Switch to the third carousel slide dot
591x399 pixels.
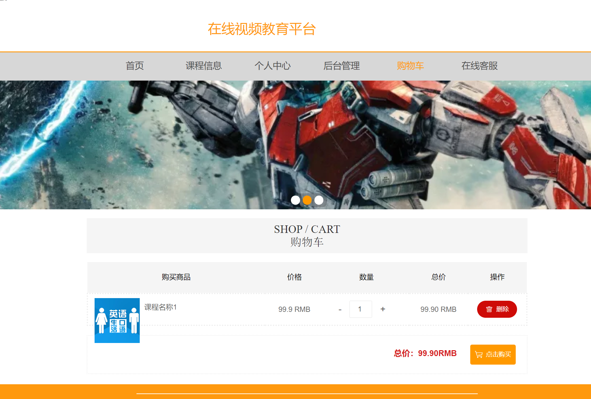point(319,200)
